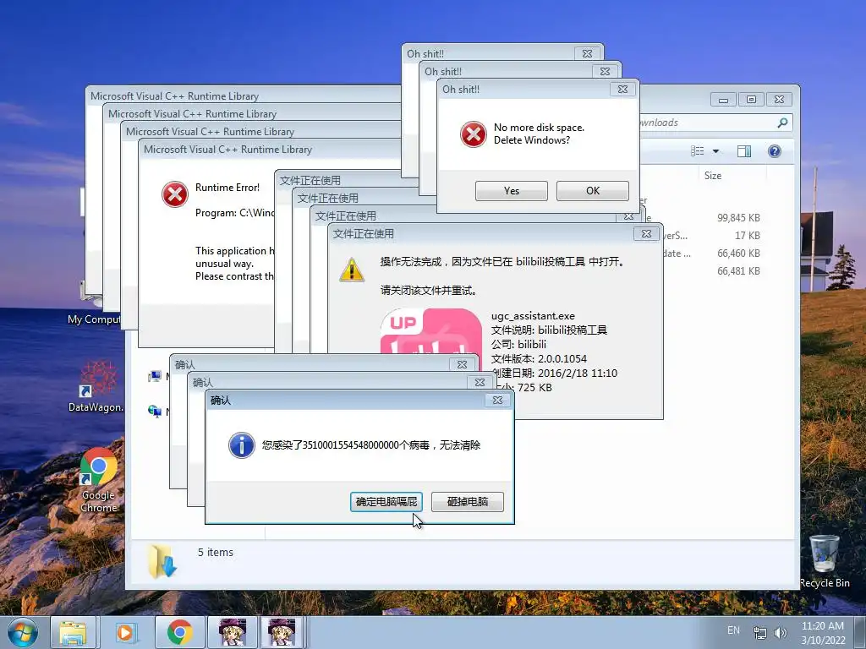Switch to the first anime character taskbar app

(x=233, y=632)
